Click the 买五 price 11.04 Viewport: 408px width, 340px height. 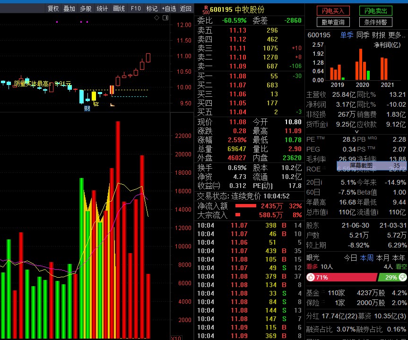point(237,112)
